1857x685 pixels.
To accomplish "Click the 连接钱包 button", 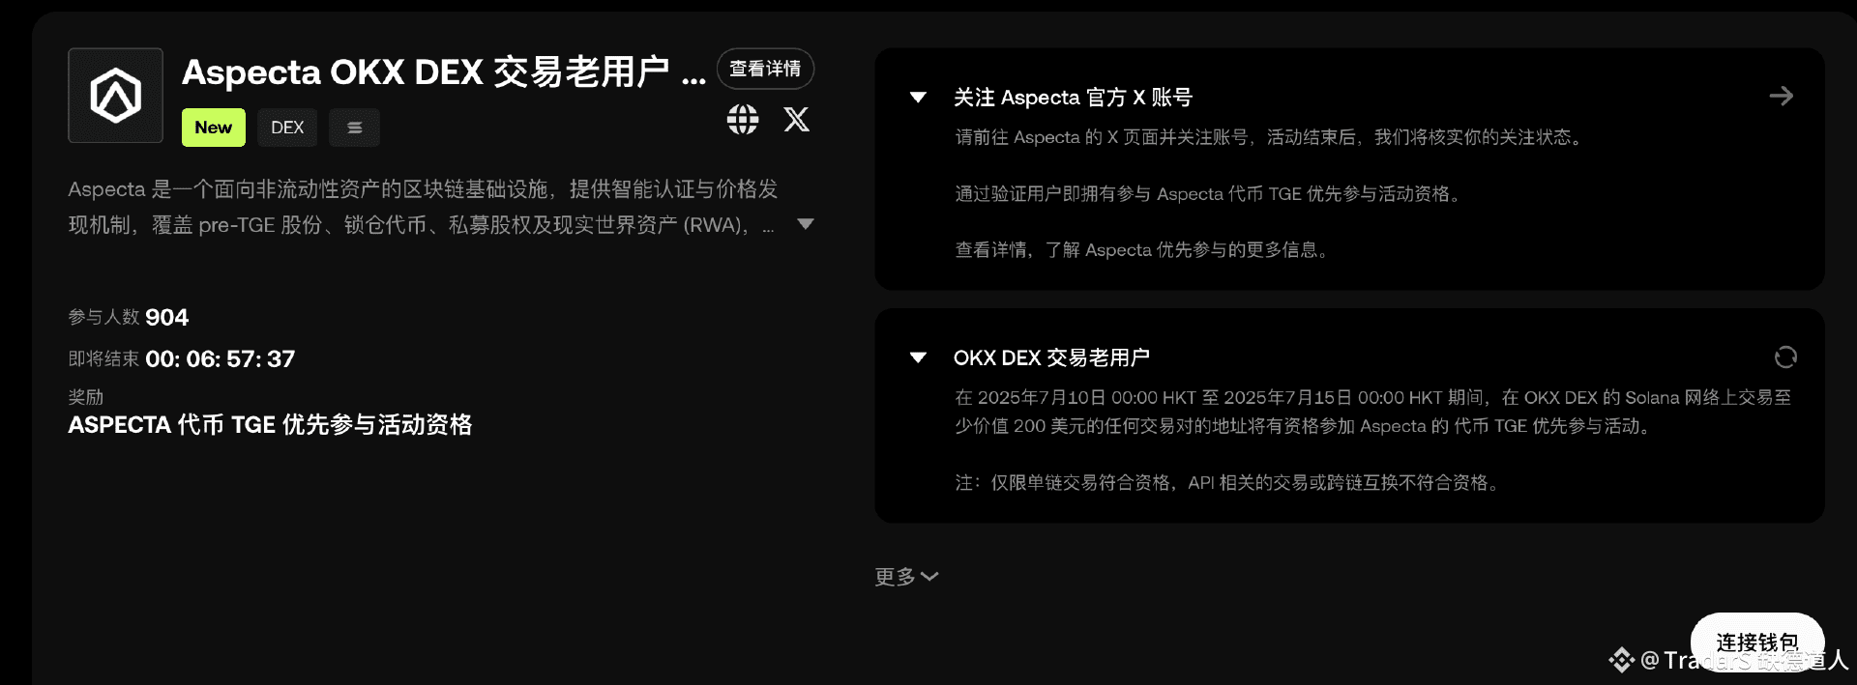I will [x=1757, y=642].
